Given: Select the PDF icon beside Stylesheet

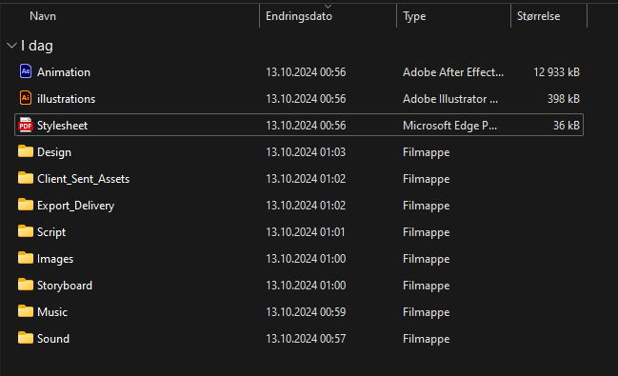Looking at the screenshot, I should [26, 125].
